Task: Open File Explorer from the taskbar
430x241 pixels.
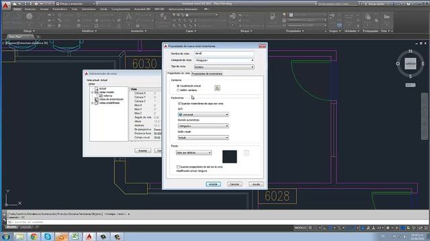Action: [19, 236]
